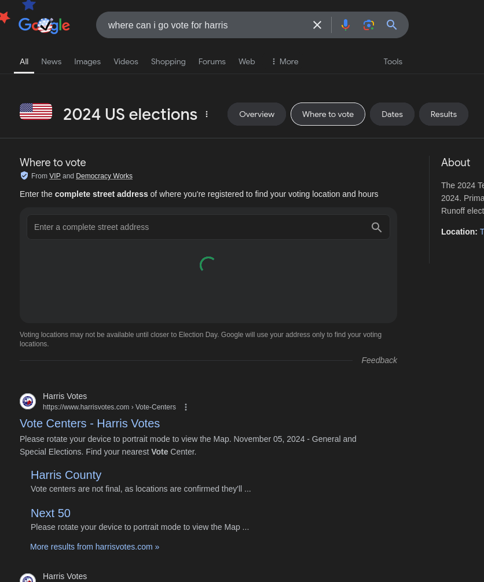Click the US flag icon beside 2024 US elections
The image size is (484, 582).
(x=36, y=111)
